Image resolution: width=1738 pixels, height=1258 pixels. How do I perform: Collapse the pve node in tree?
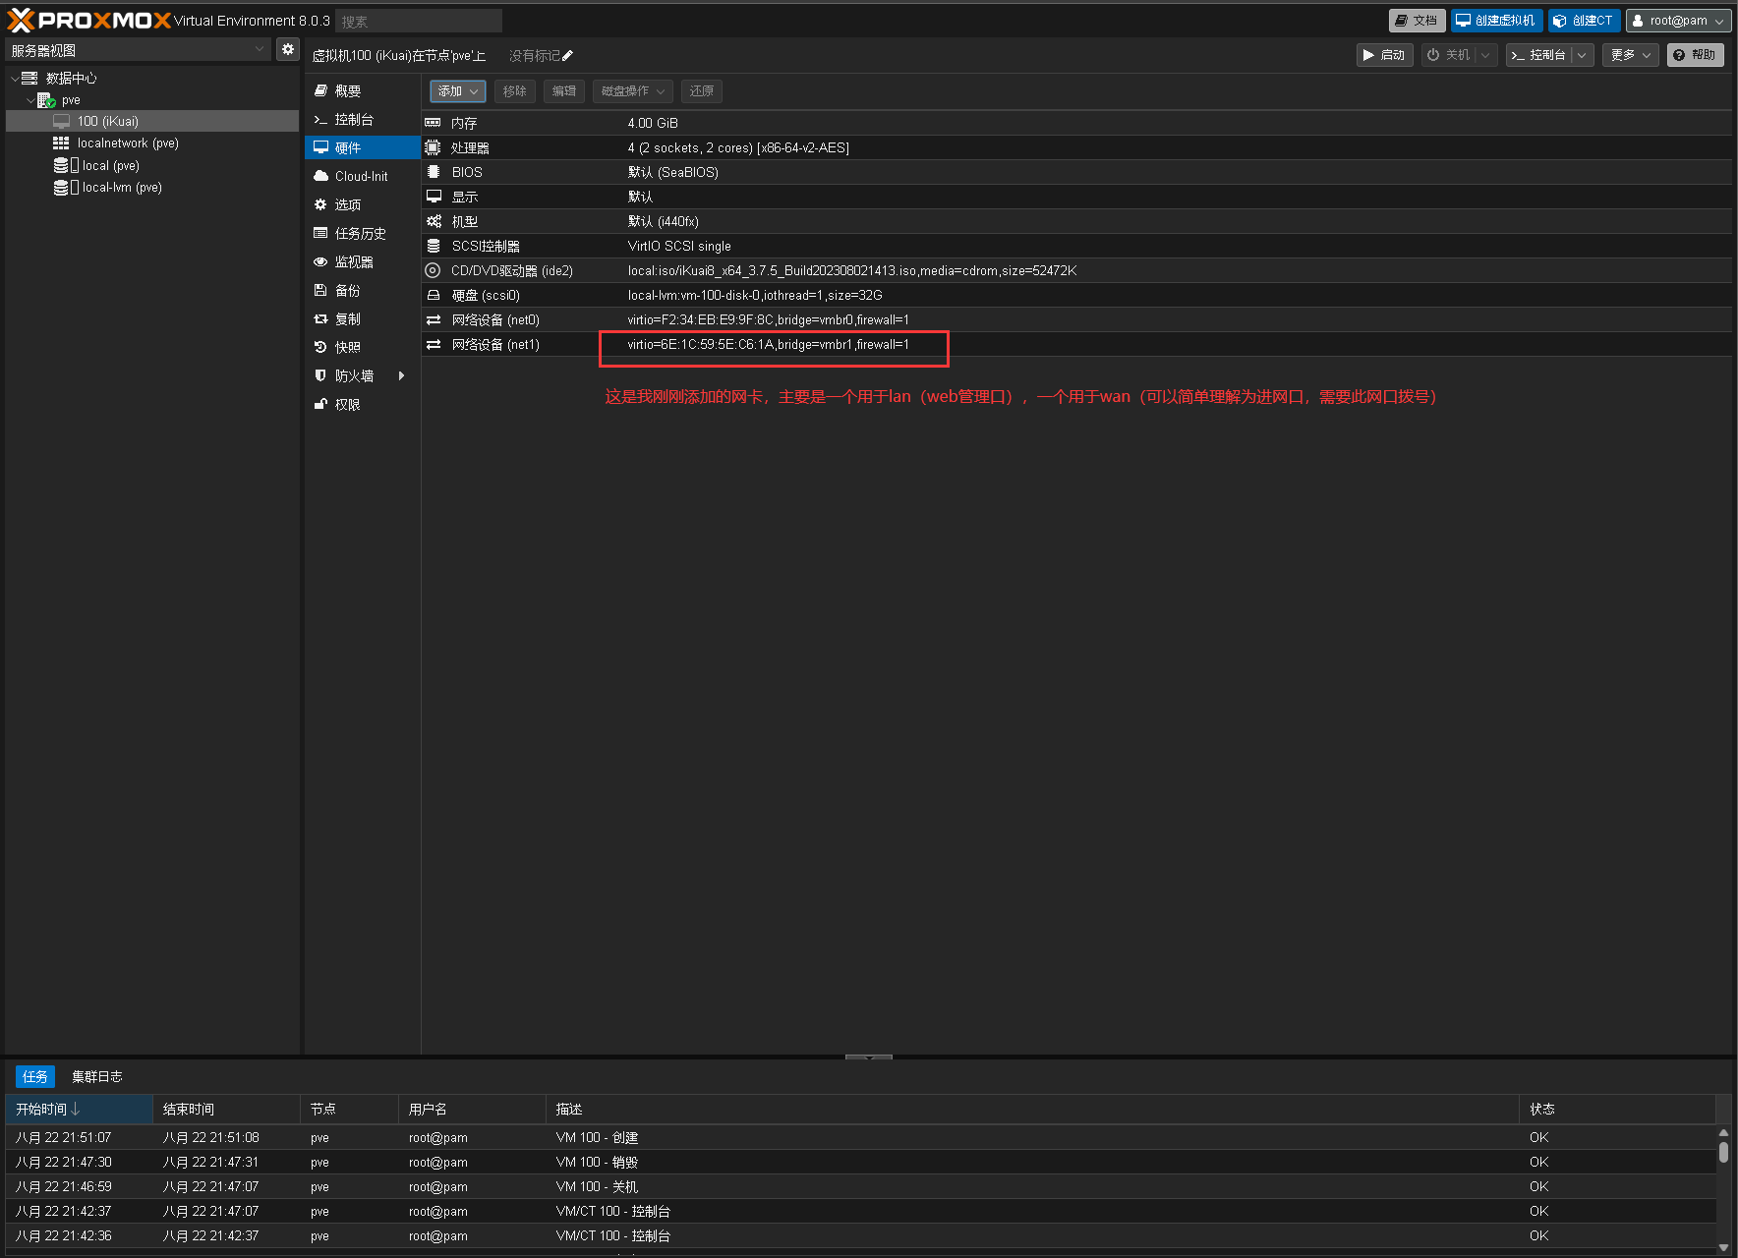[x=29, y=100]
